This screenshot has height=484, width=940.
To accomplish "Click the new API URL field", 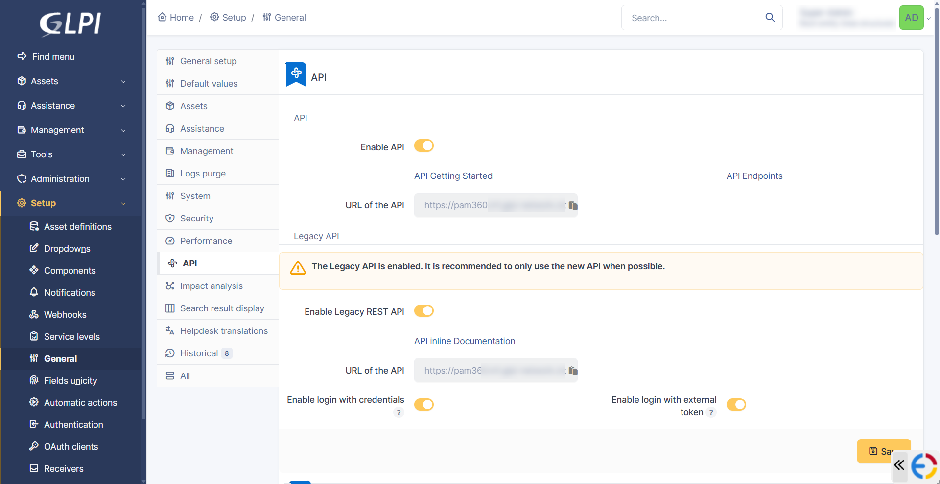I will [x=495, y=205].
